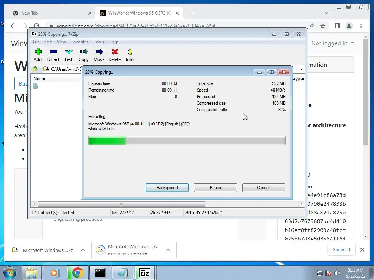Pause the extraction

[215, 188]
